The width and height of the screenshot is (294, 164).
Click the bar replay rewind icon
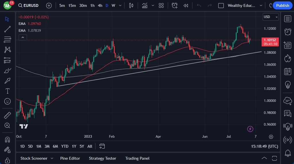point(186,5)
